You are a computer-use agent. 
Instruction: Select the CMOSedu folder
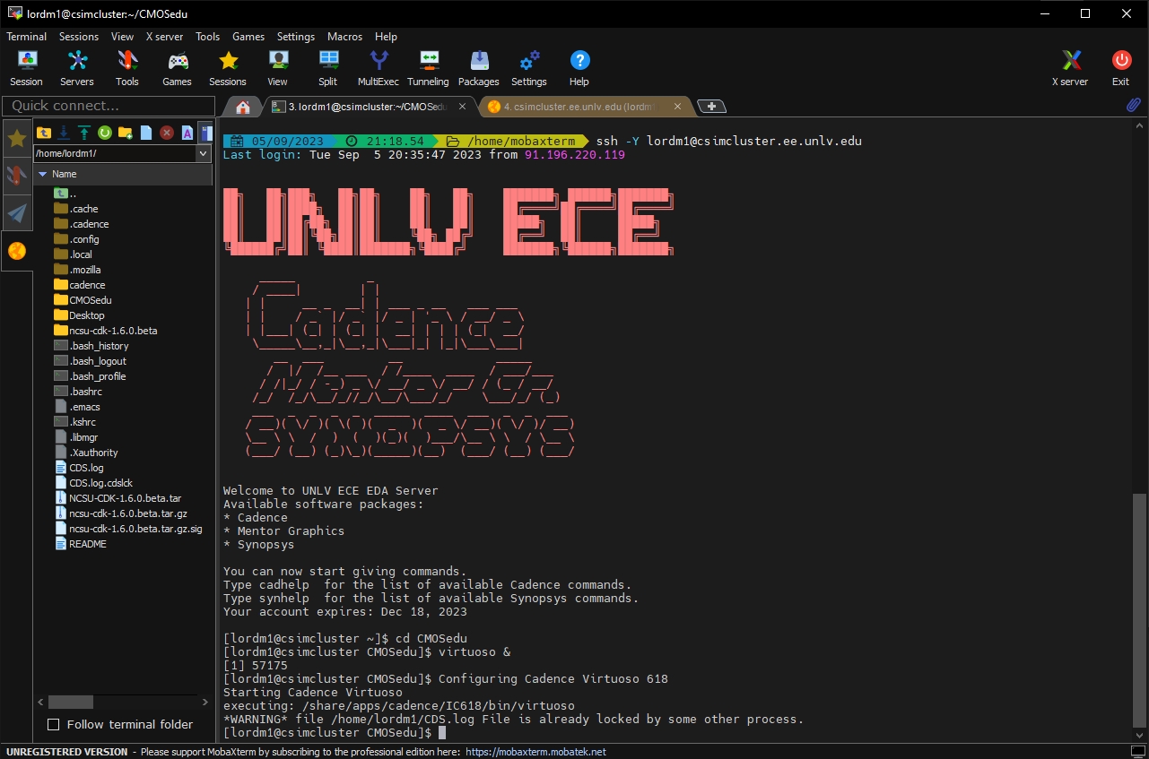coord(91,300)
